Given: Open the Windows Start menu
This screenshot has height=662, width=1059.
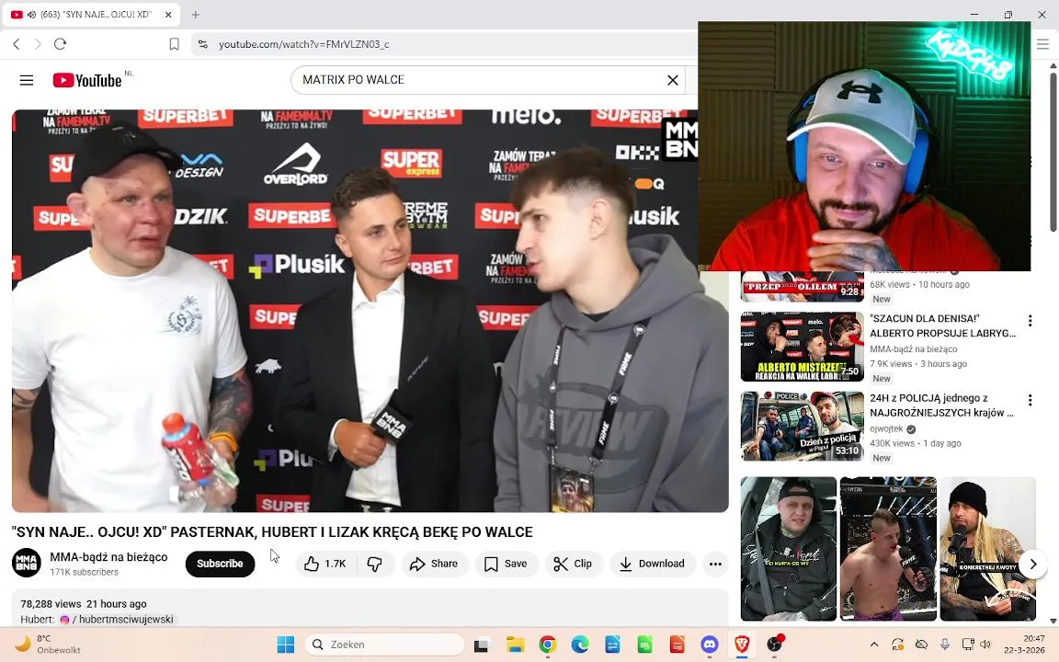Looking at the screenshot, I should point(286,645).
